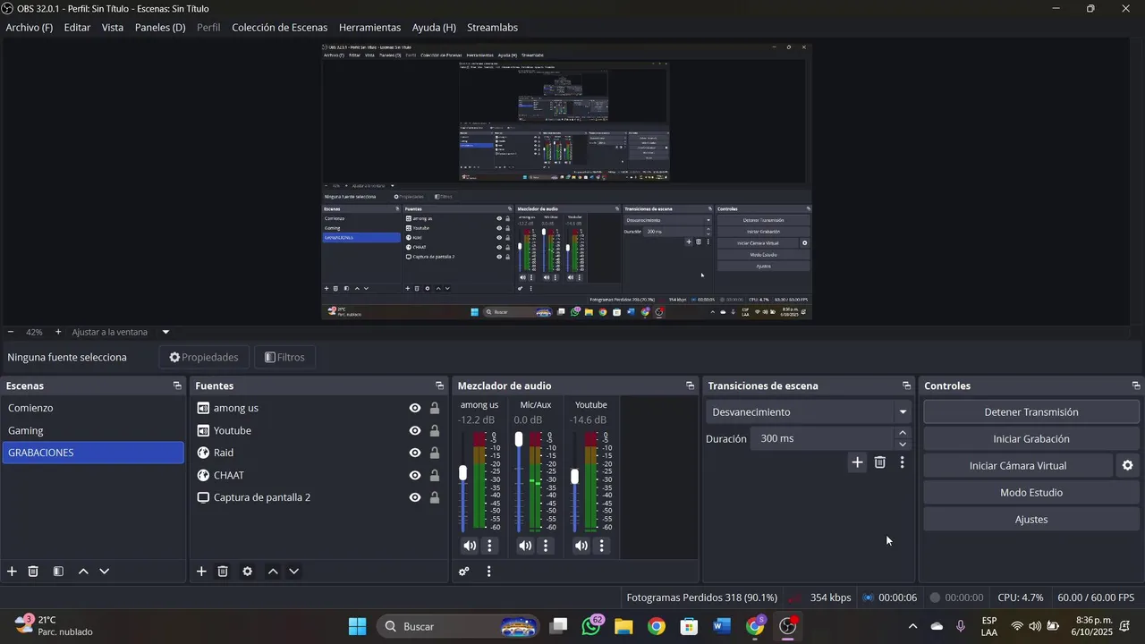Open Paneles (D) menu

tap(160, 28)
